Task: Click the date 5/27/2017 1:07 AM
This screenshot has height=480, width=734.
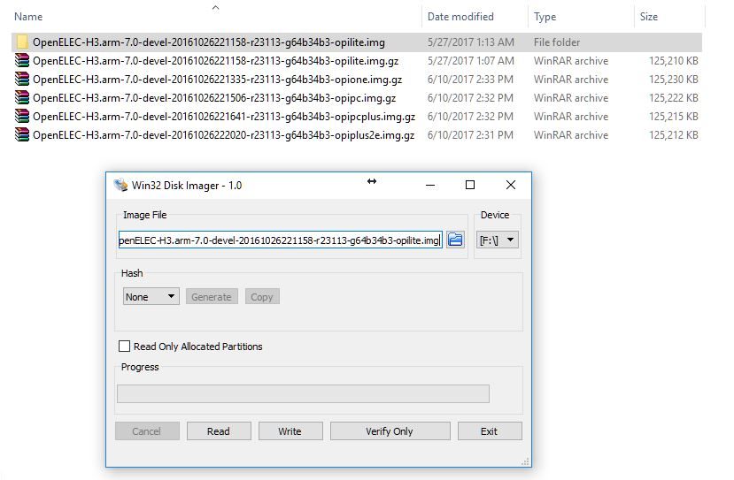Action: (470, 61)
